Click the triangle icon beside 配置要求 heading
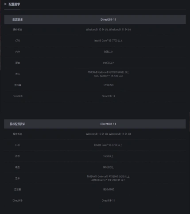This screenshot has width=190, height=214. [5, 4]
